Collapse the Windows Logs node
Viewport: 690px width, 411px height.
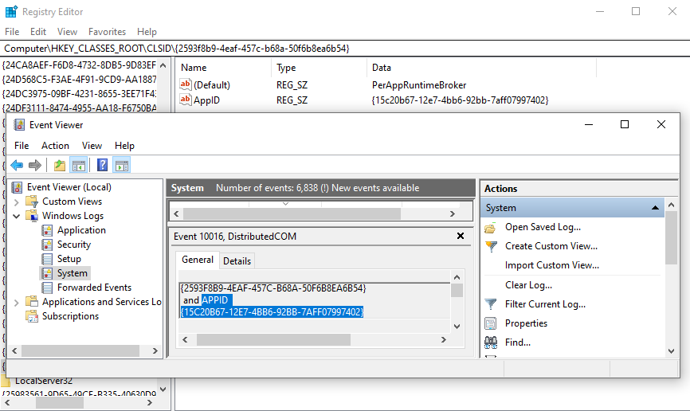point(16,216)
